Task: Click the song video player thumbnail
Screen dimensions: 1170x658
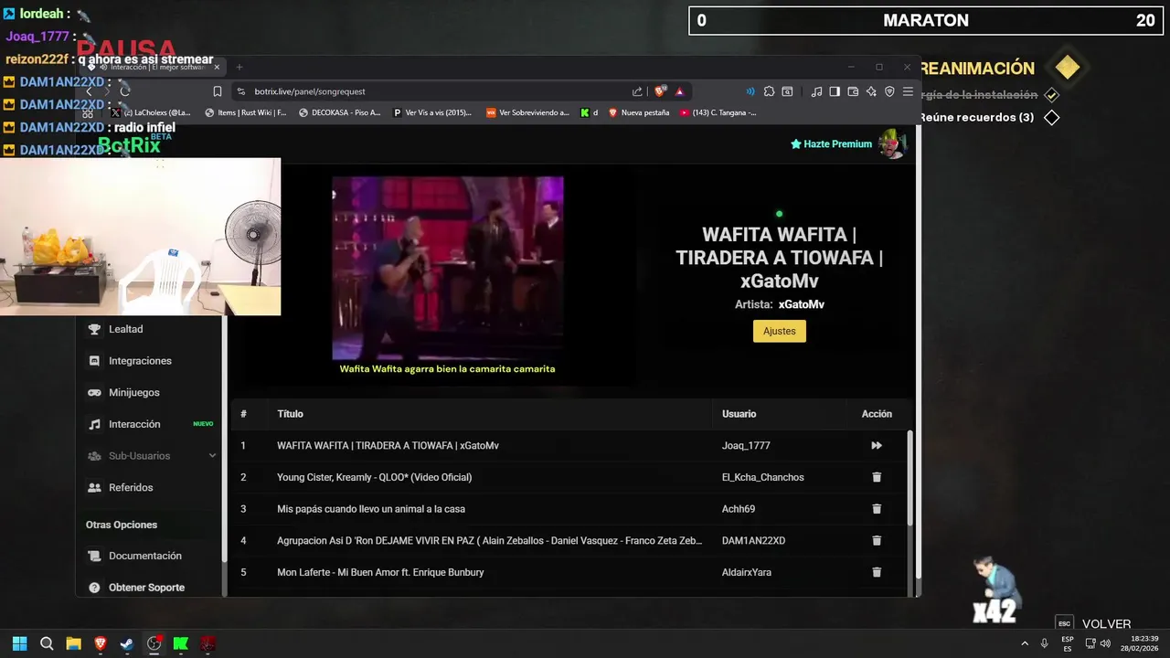Action: tap(448, 269)
